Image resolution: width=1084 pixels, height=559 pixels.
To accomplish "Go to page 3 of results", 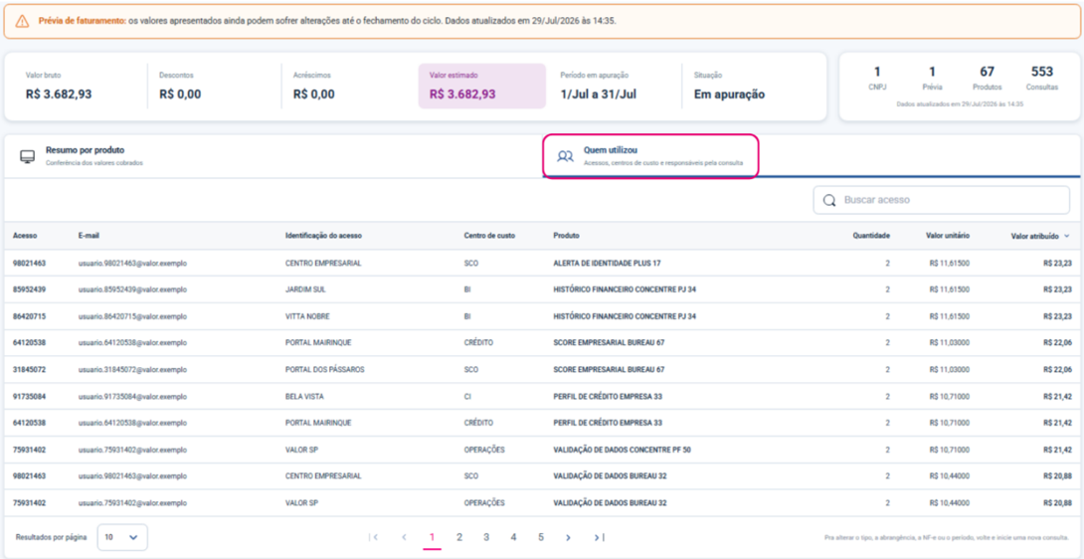I will click(x=486, y=537).
